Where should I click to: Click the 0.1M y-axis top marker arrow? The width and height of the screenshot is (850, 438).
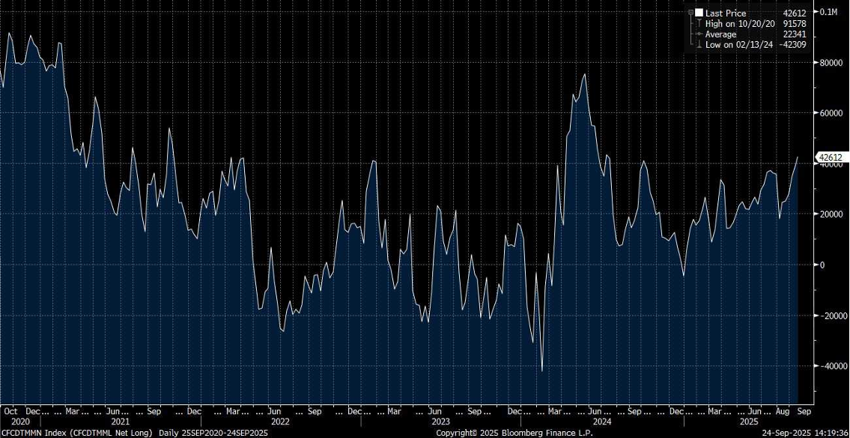tap(816, 12)
